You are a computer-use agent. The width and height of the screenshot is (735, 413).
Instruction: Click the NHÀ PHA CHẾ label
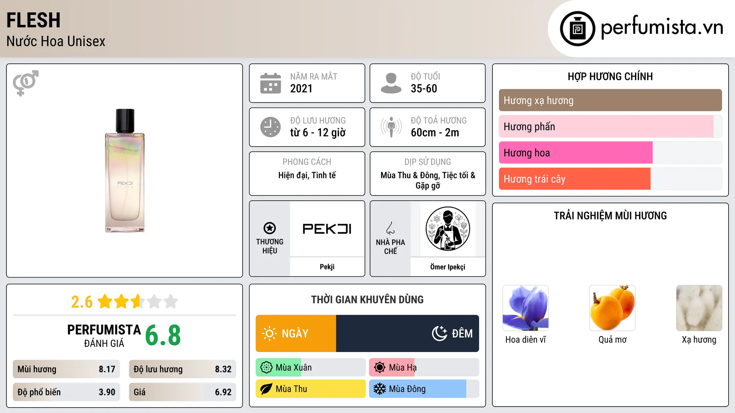point(390,247)
